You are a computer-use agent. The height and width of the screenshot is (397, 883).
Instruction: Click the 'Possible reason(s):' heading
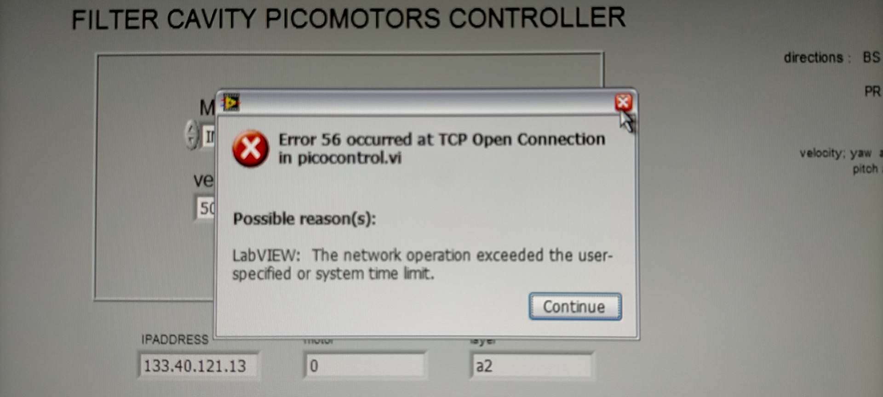[x=304, y=218]
